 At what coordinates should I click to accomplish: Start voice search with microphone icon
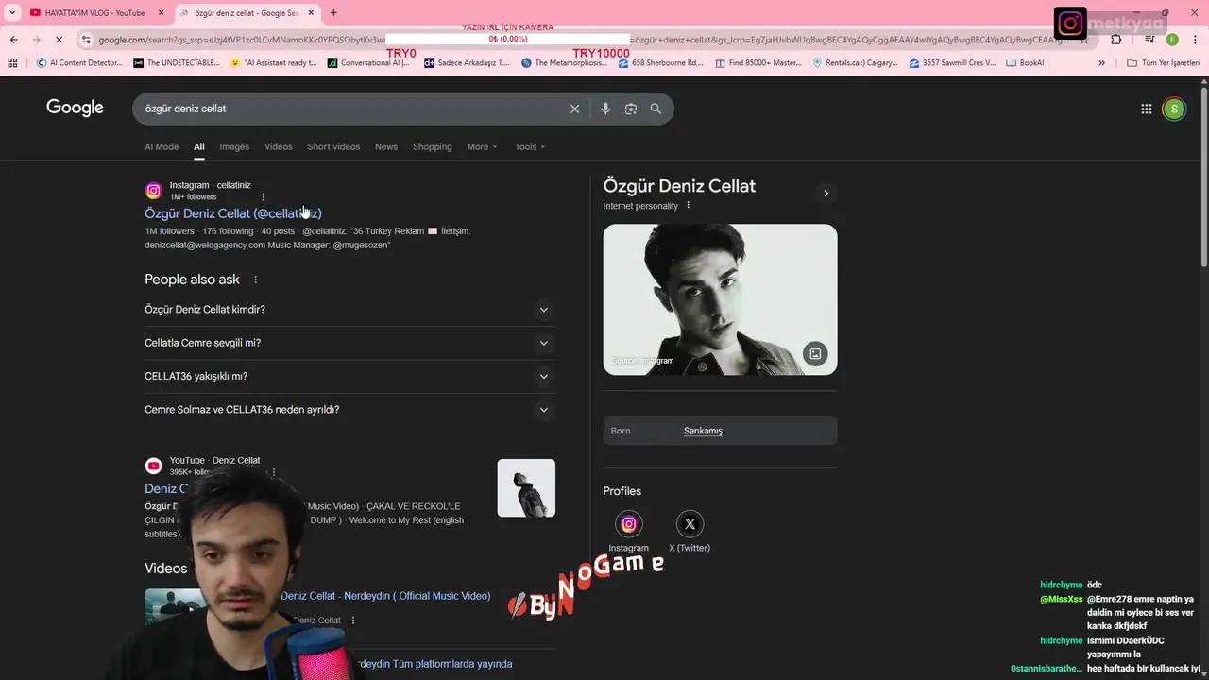coord(605,109)
